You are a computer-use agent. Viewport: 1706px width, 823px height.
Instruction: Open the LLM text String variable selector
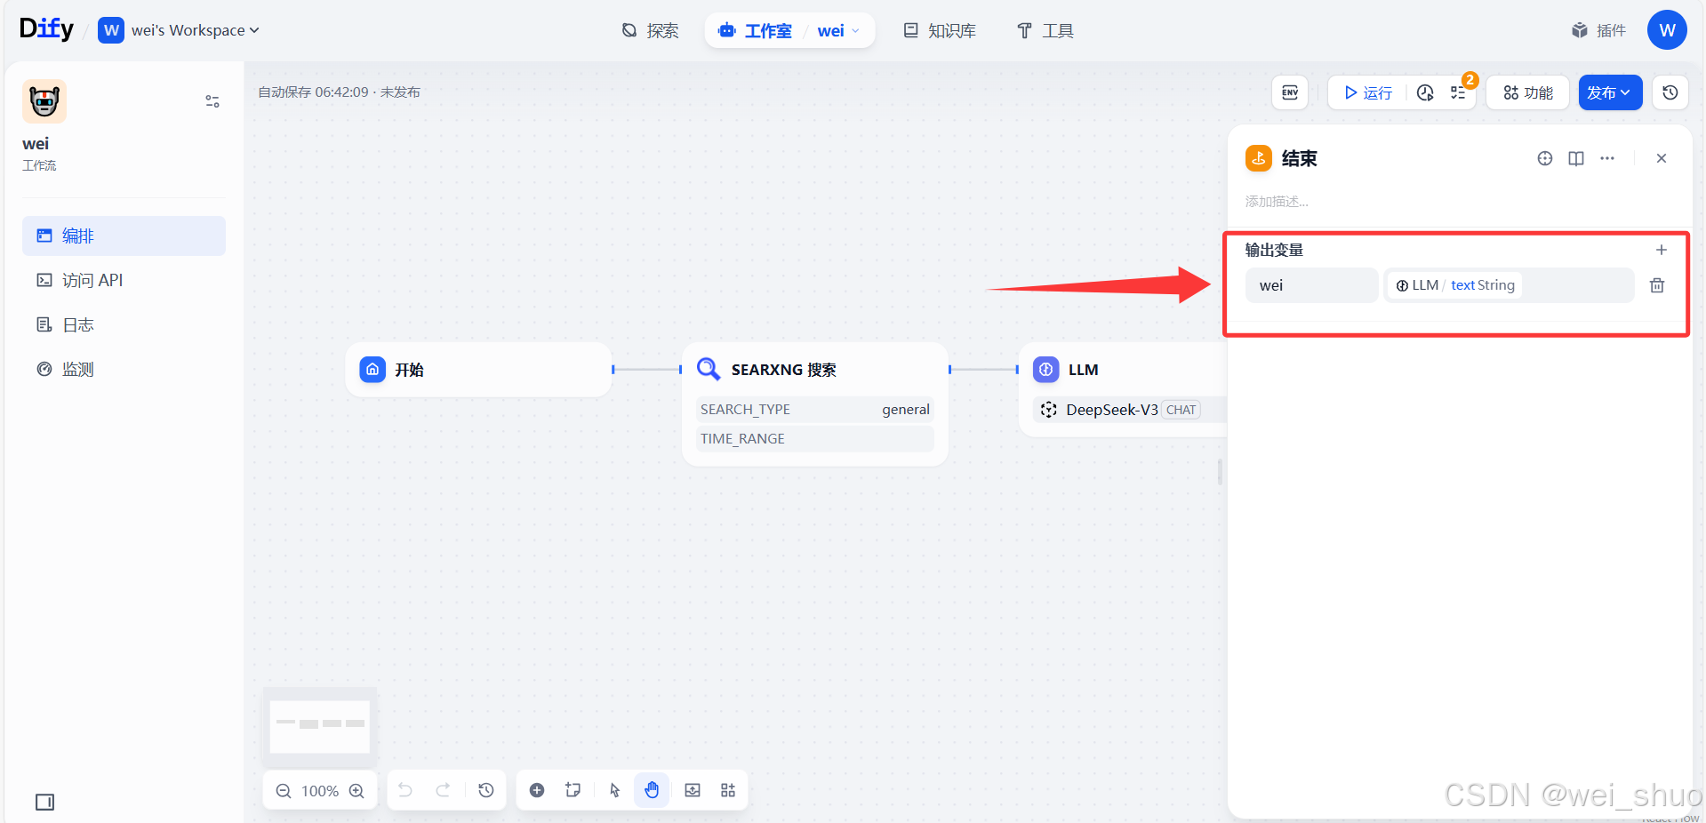(1509, 285)
